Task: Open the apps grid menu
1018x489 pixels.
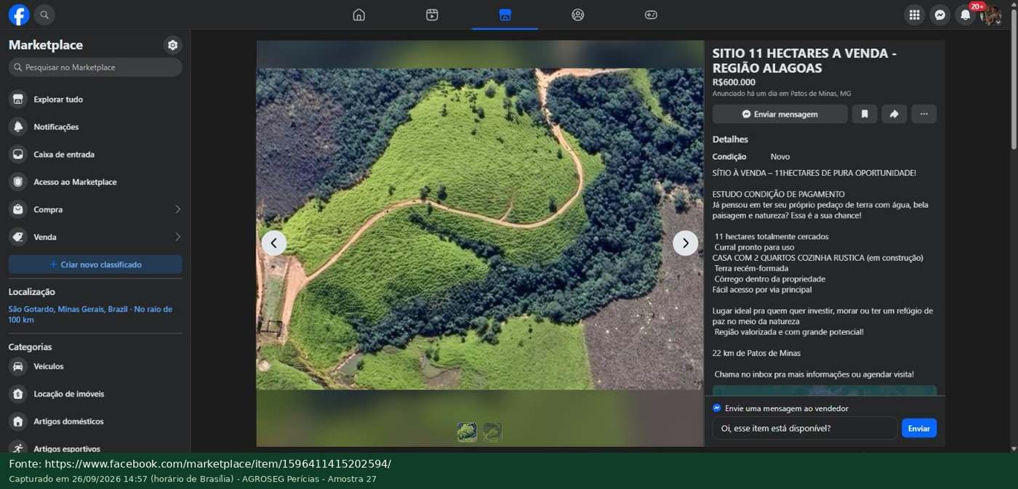Action: (x=914, y=15)
